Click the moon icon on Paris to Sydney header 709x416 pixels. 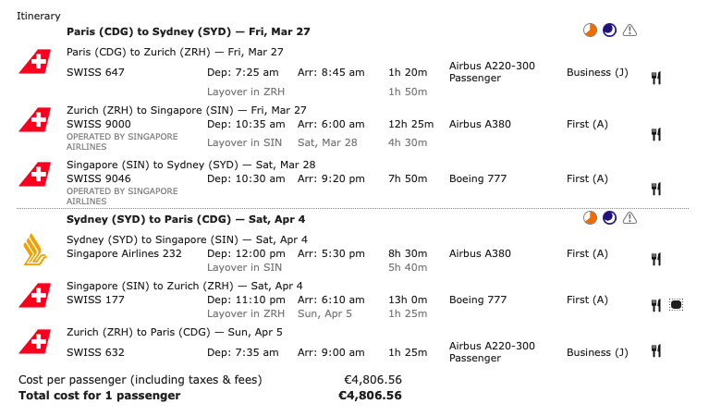point(609,31)
